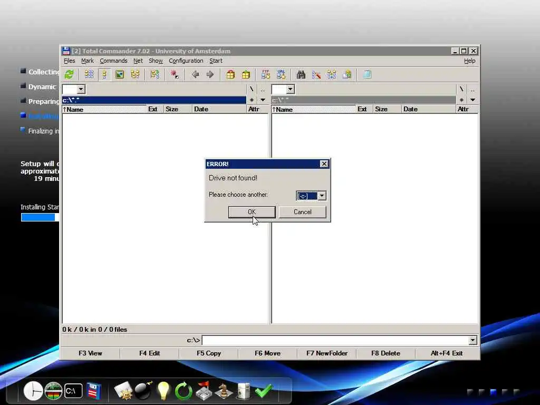Viewport: 540px width, 405px height.
Task: Click the copy file names toolbar icon
Action: pos(347,74)
